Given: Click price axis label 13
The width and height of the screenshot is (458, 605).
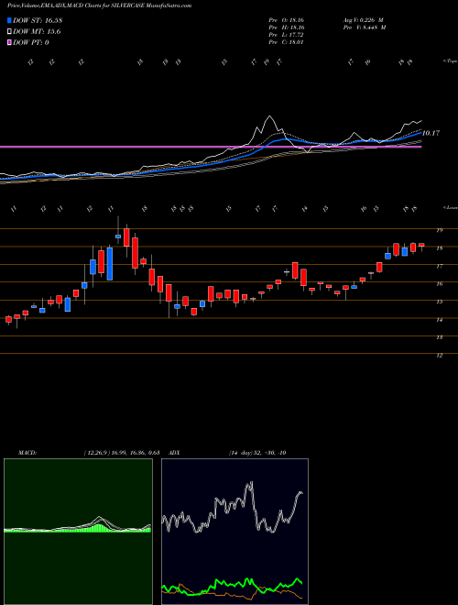Looking at the screenshot, I should coord(439,337).
